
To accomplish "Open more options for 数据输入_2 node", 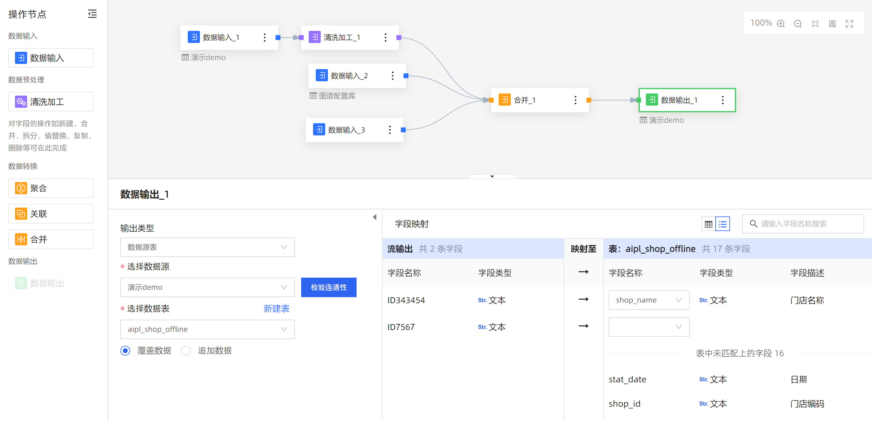I will [x=393, y=76].
